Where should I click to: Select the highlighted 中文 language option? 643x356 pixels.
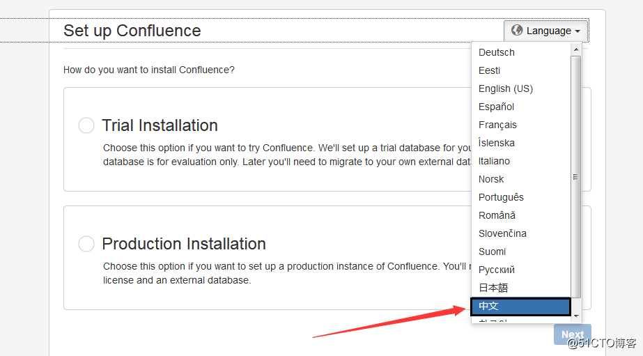pyautogui.click(x=520, y=306)
